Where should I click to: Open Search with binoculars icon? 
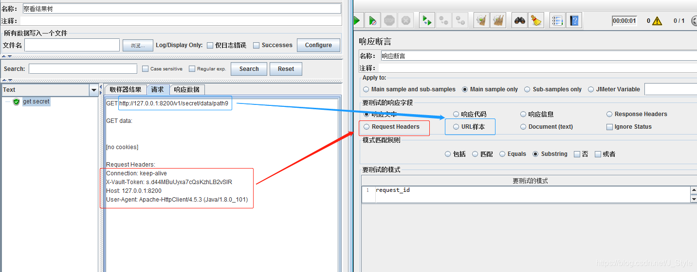pos(520,21)
